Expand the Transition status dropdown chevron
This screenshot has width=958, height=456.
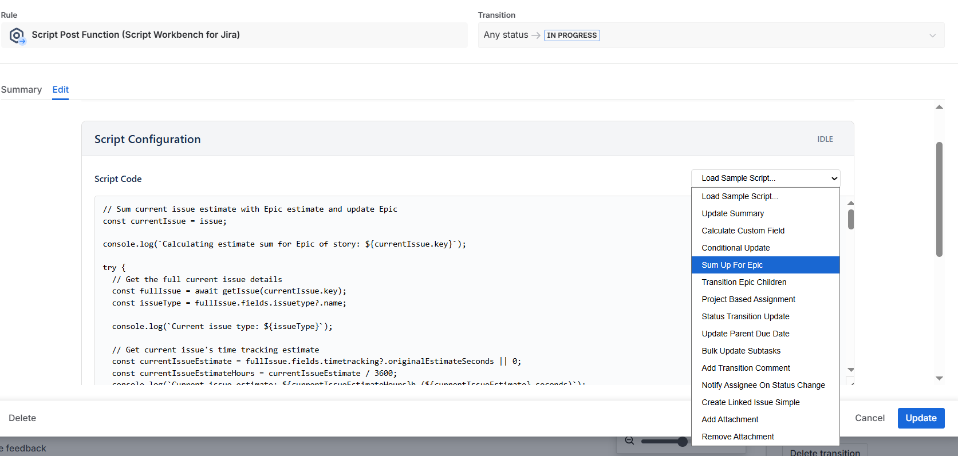[932, 35]
